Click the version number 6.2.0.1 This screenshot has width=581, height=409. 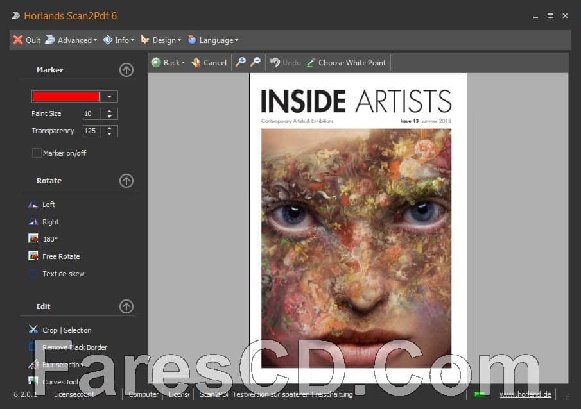pyautogui.click(x=26, y=394)
